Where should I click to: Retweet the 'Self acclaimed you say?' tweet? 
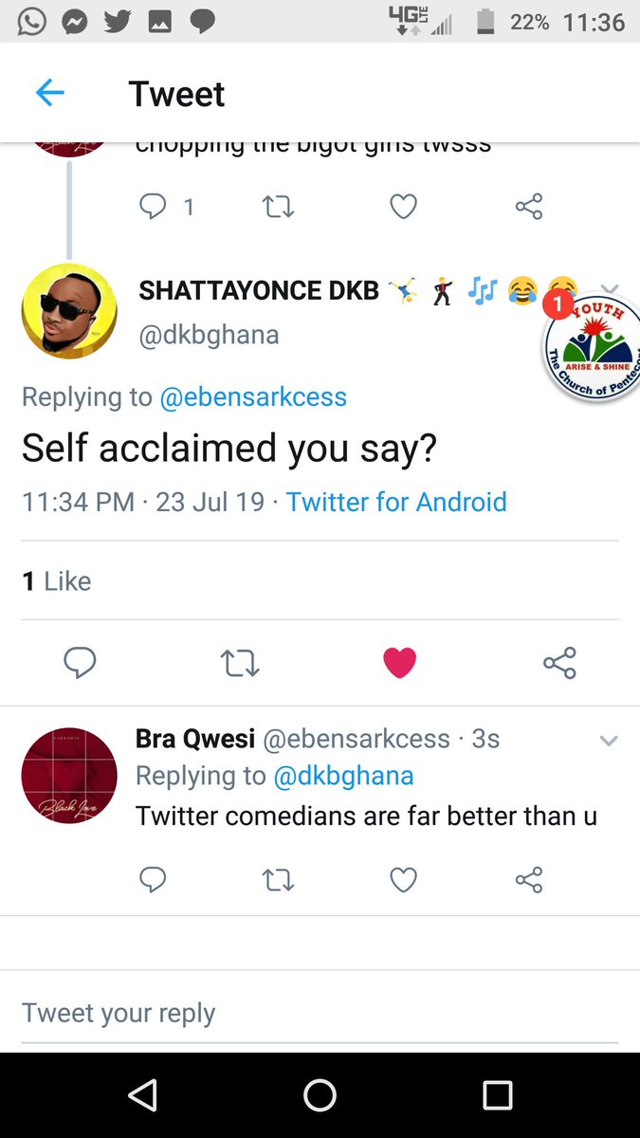[240, 663]
